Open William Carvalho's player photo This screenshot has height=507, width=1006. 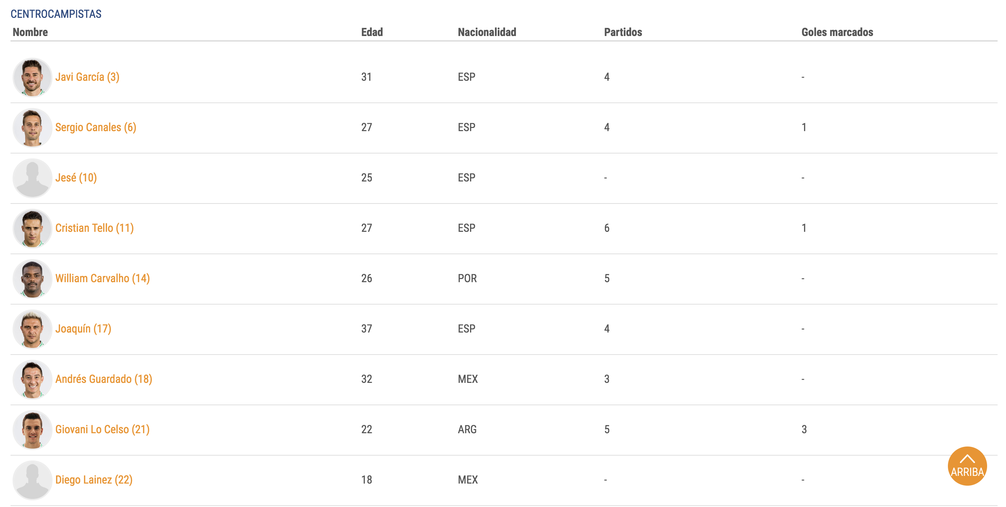point(33,278)
